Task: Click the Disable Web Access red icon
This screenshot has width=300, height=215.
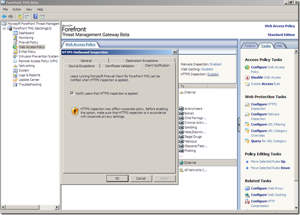Action: click(247, 78)
